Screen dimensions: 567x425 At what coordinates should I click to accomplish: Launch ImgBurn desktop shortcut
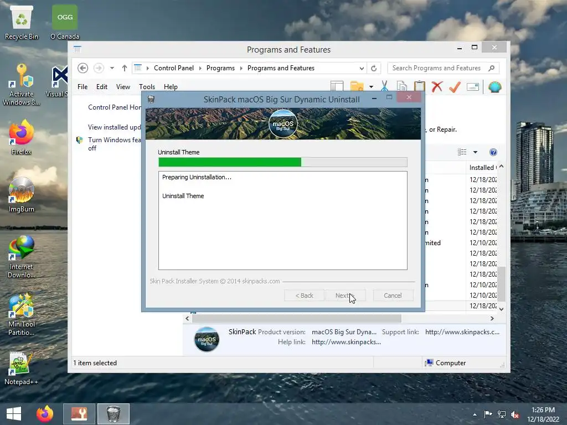coord(22,195)
